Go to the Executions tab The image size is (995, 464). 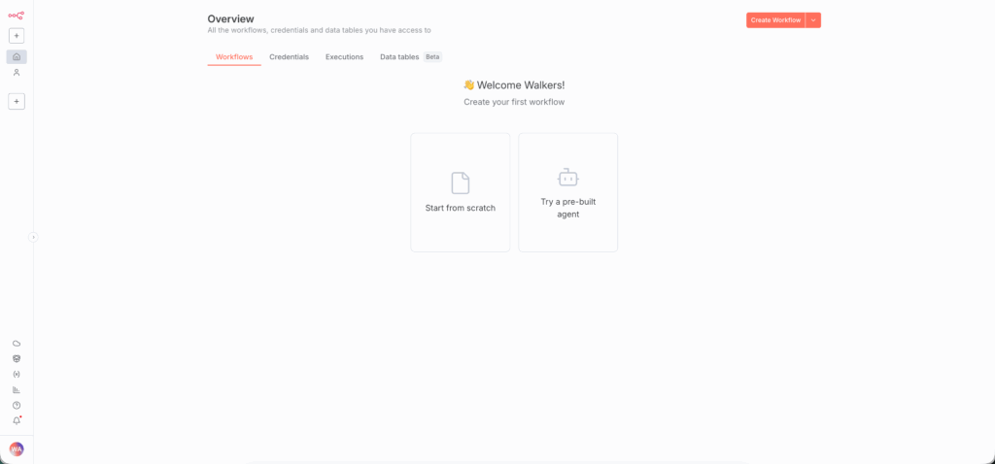[x=344, y=57]
